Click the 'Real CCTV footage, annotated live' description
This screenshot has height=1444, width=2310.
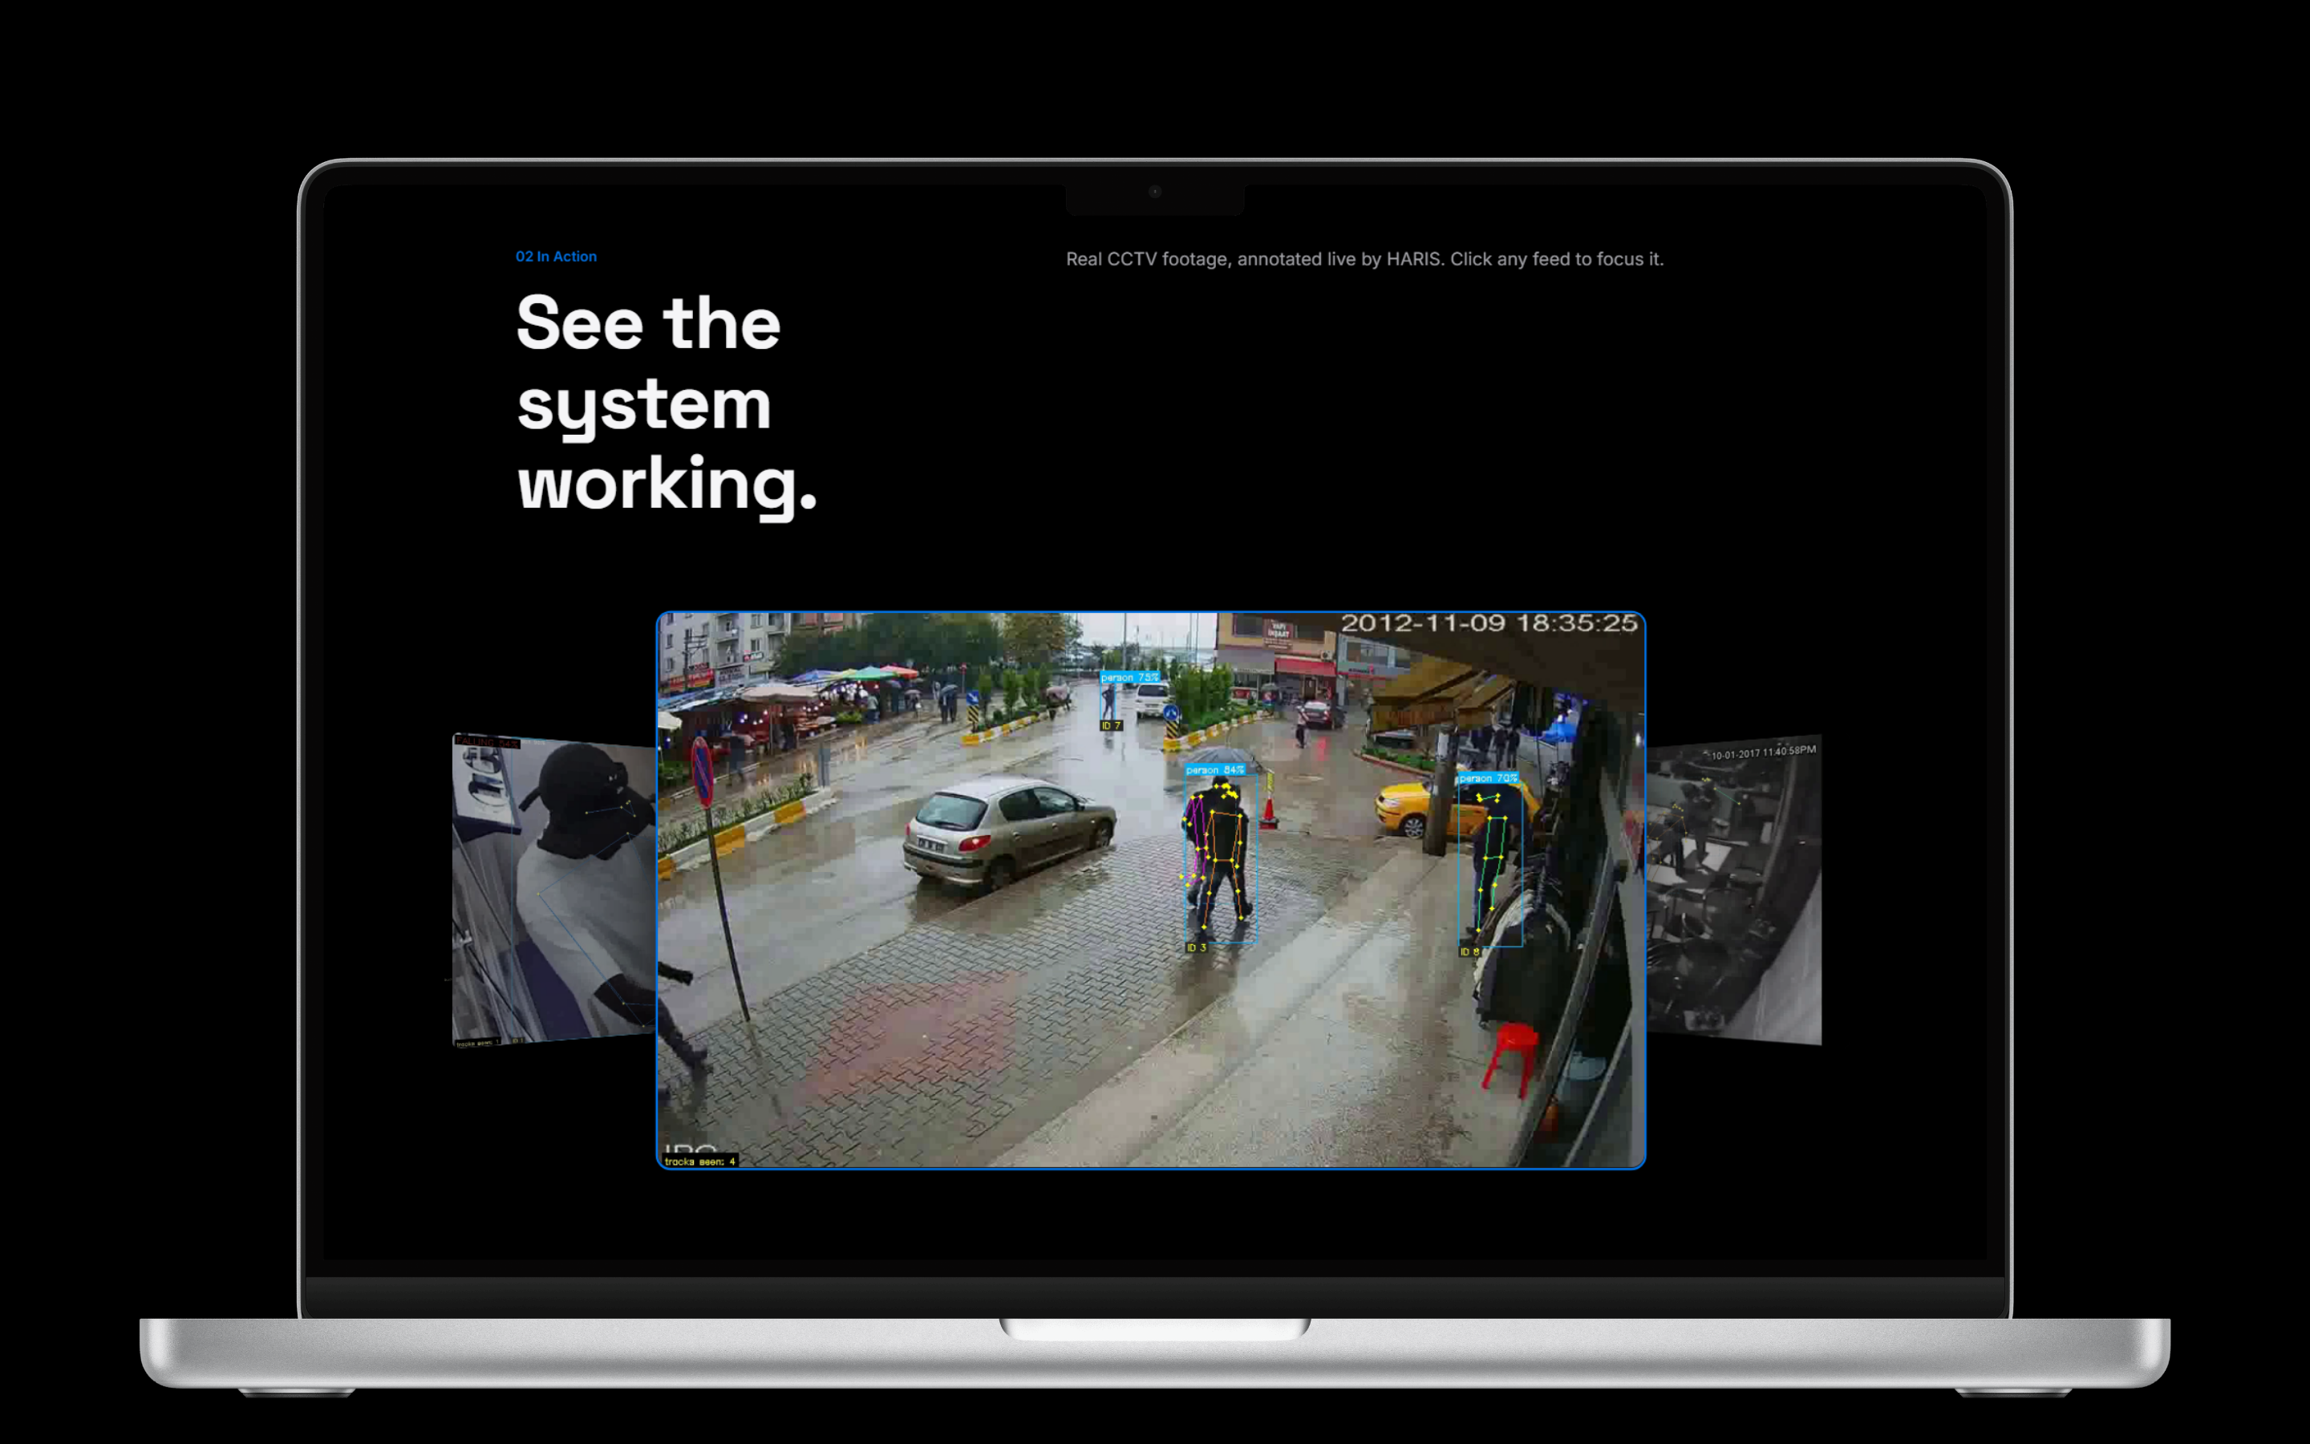pyautogui.click(x=1364, y=259)
